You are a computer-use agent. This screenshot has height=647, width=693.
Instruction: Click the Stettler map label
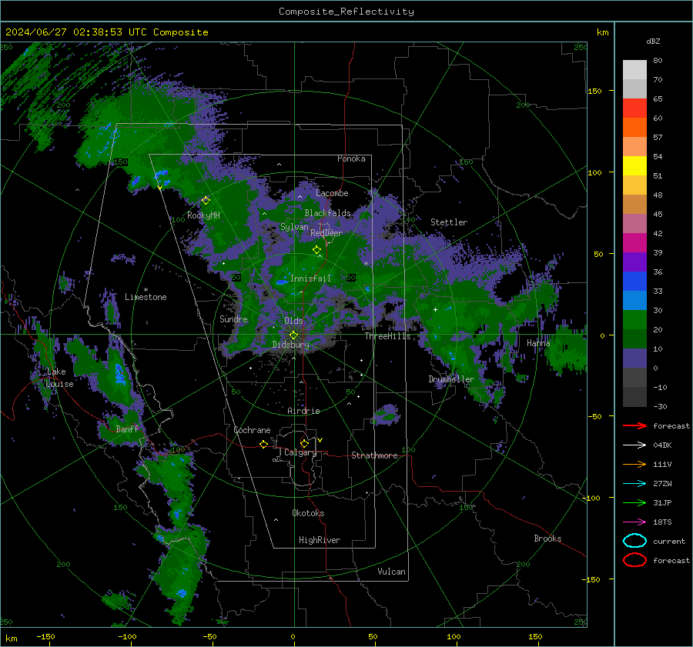449,222
